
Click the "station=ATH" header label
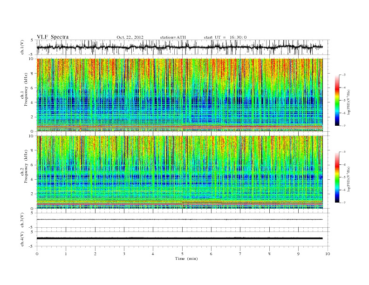173,37
